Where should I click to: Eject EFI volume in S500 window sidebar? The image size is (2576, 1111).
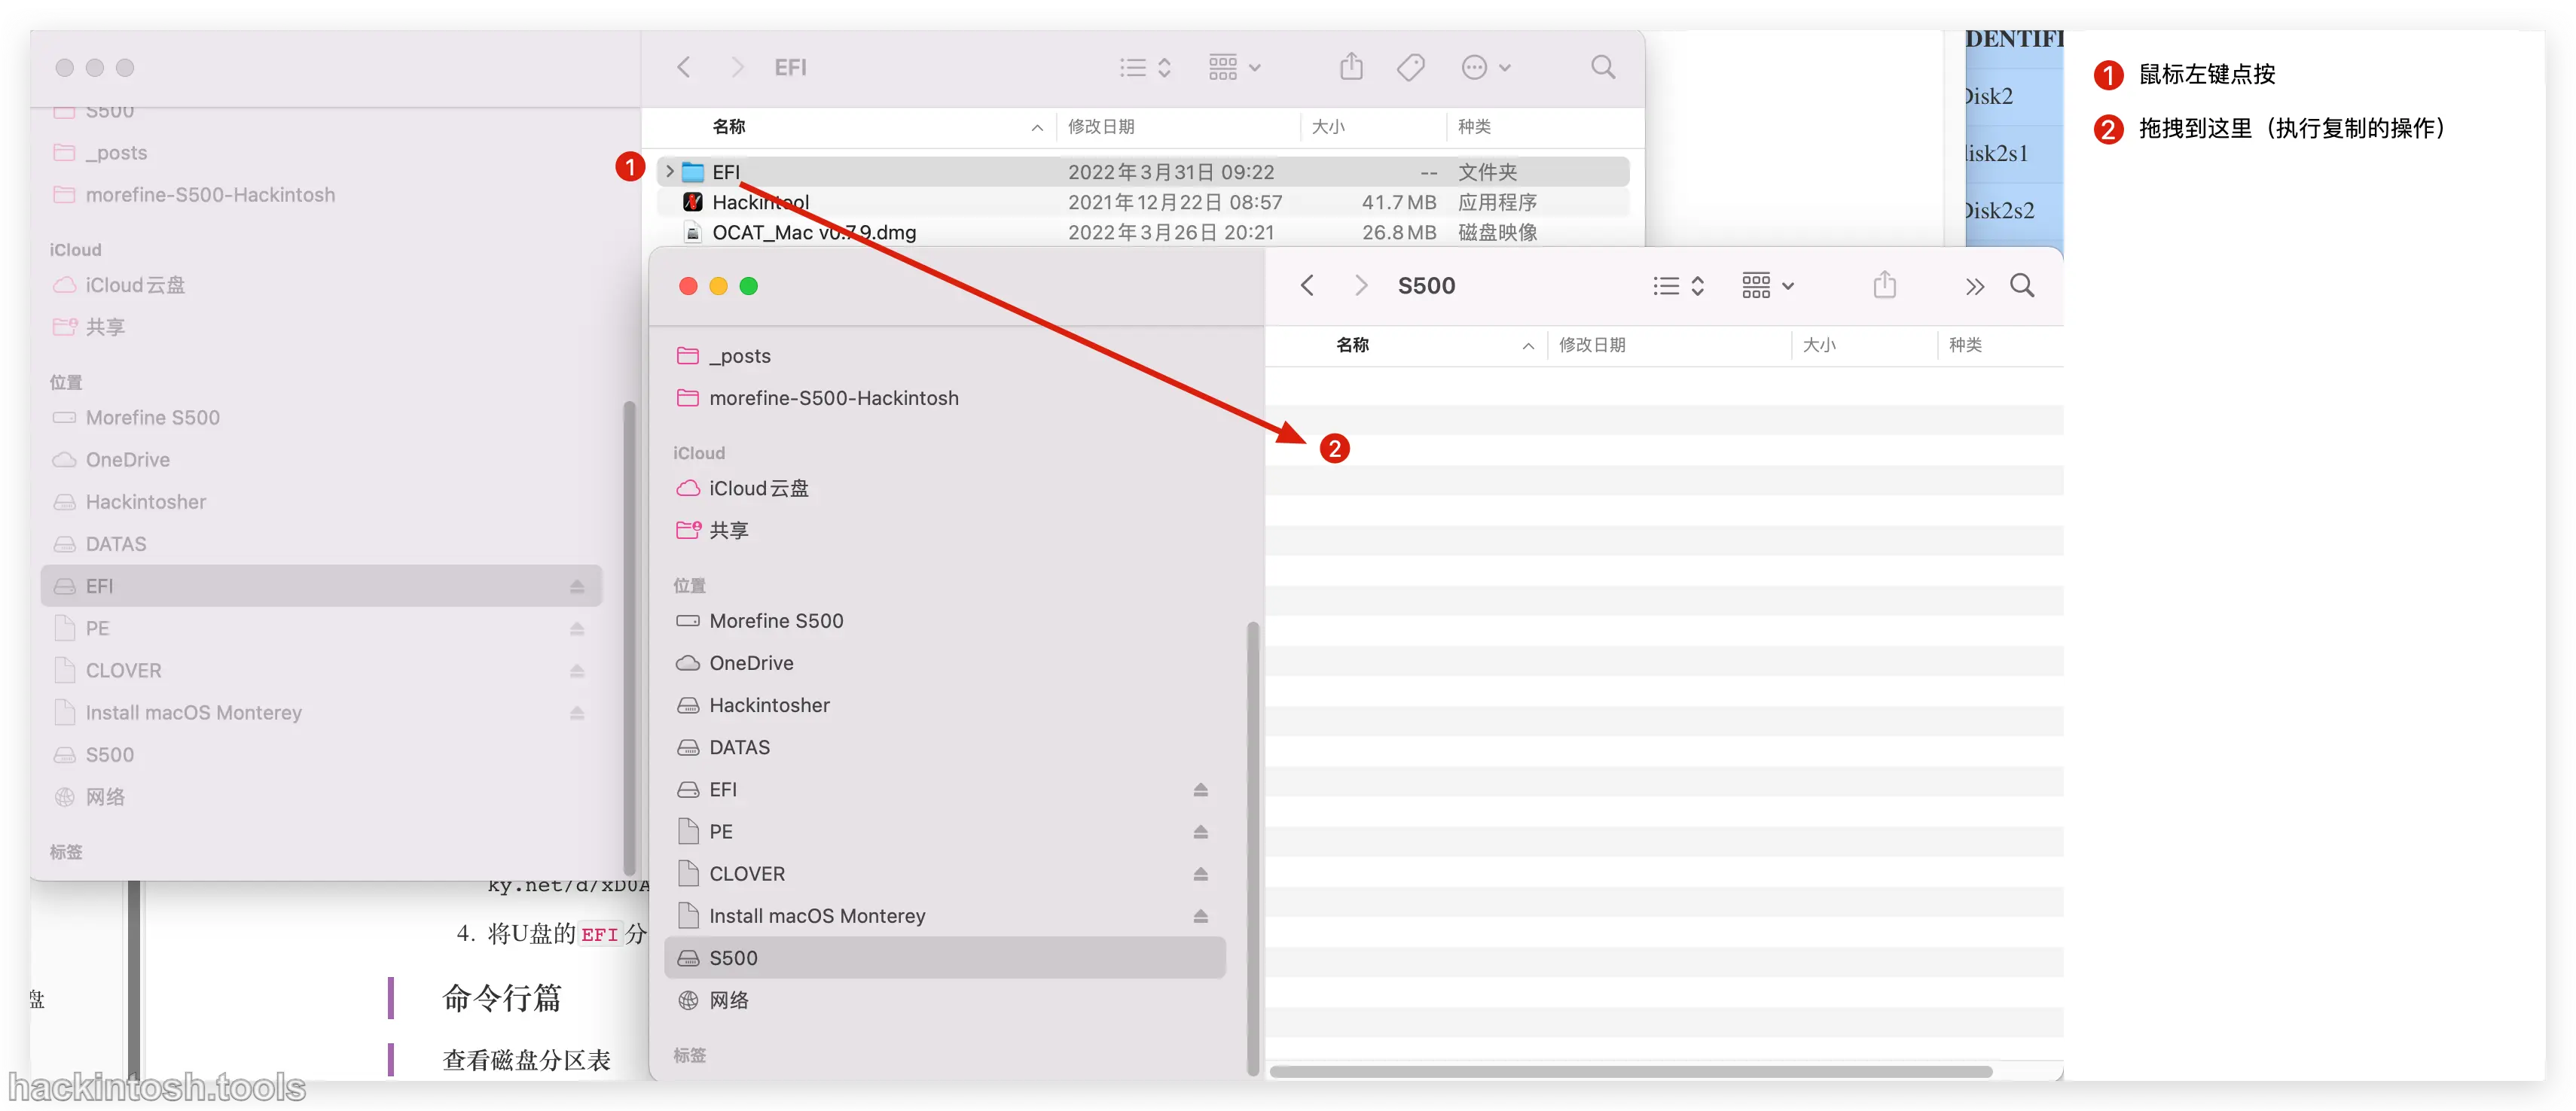[x=1200, y=790]
